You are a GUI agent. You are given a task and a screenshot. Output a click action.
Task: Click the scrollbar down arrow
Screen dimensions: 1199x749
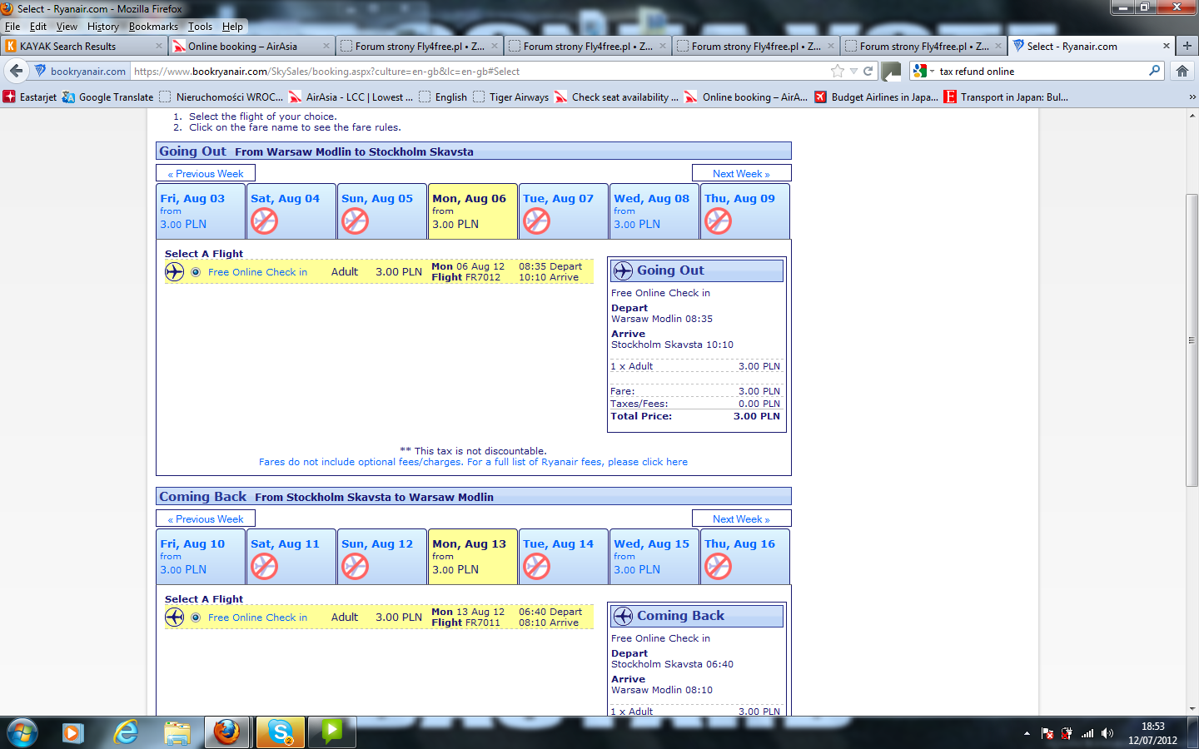point(1192,709)
